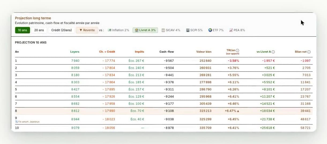The image size is (327, 144).
Task: Click the Loyers column header
Action: [x=75, y=52]
